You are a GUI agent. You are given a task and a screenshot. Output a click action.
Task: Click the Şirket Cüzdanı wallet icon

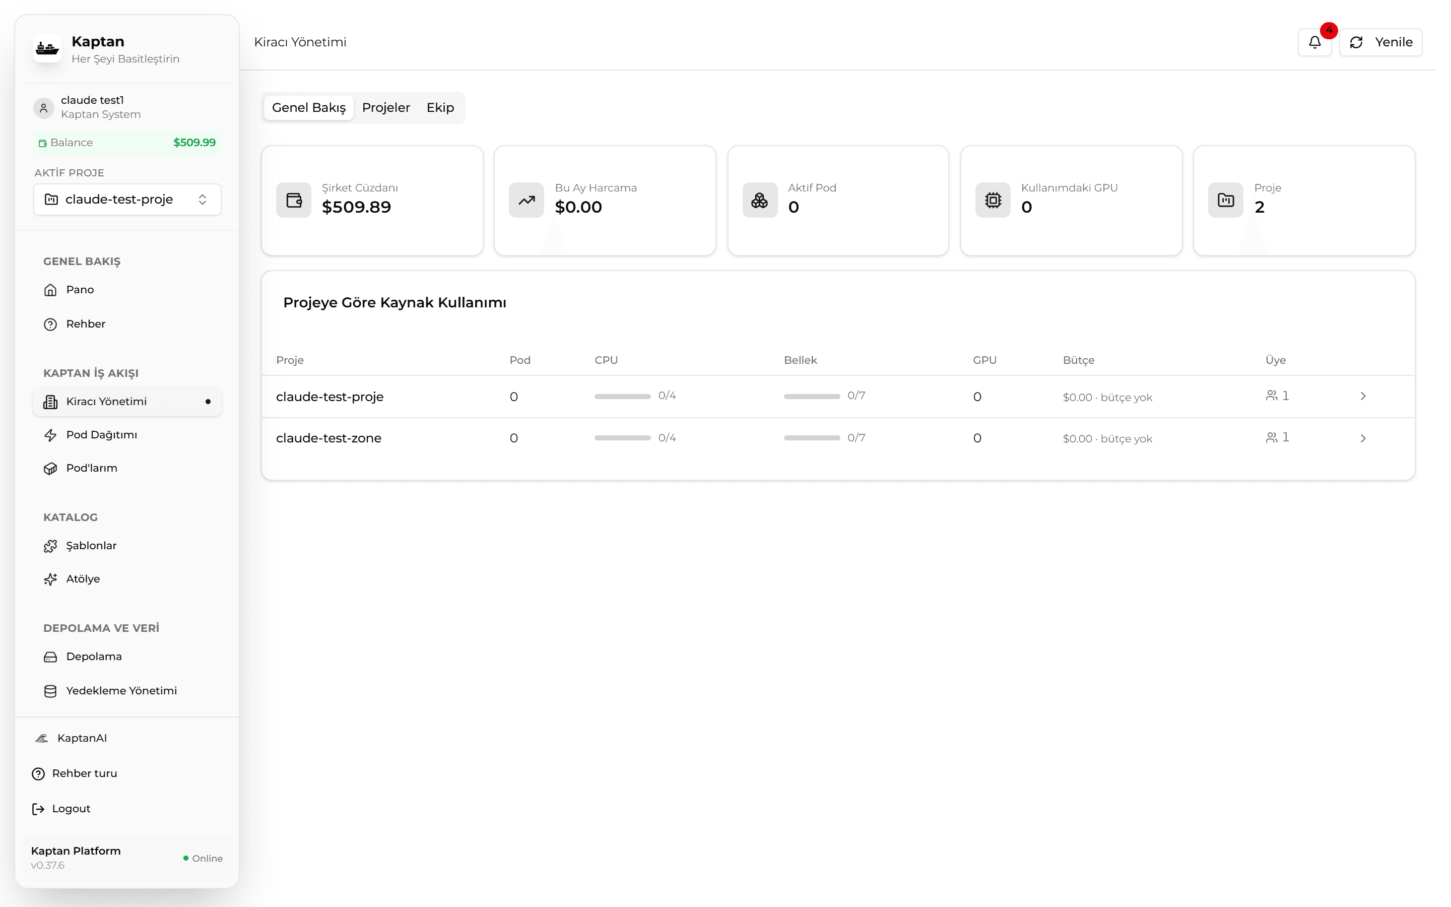click(294, 200)
